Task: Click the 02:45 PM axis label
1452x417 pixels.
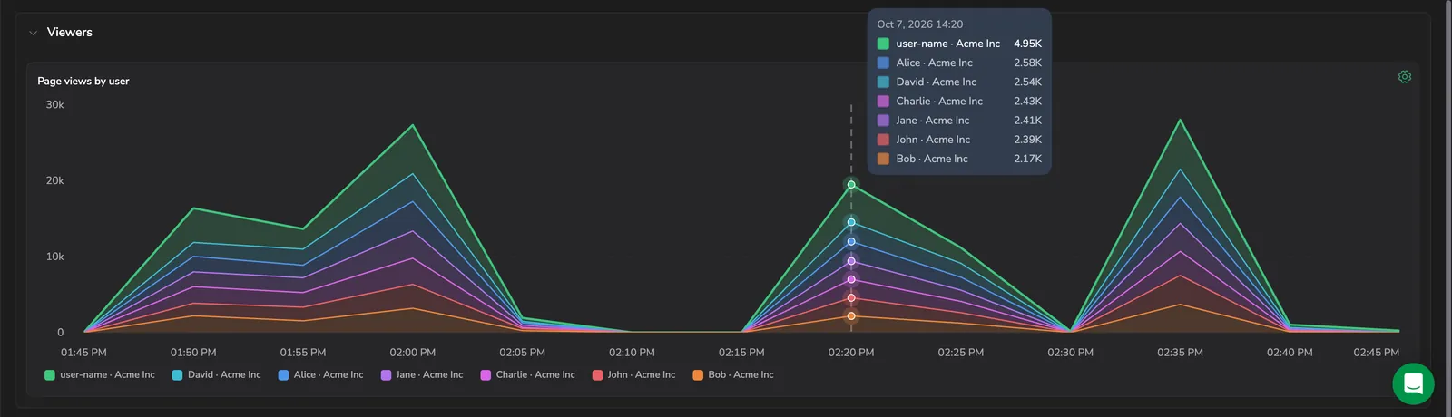Action: click(x=1376, y=353)
